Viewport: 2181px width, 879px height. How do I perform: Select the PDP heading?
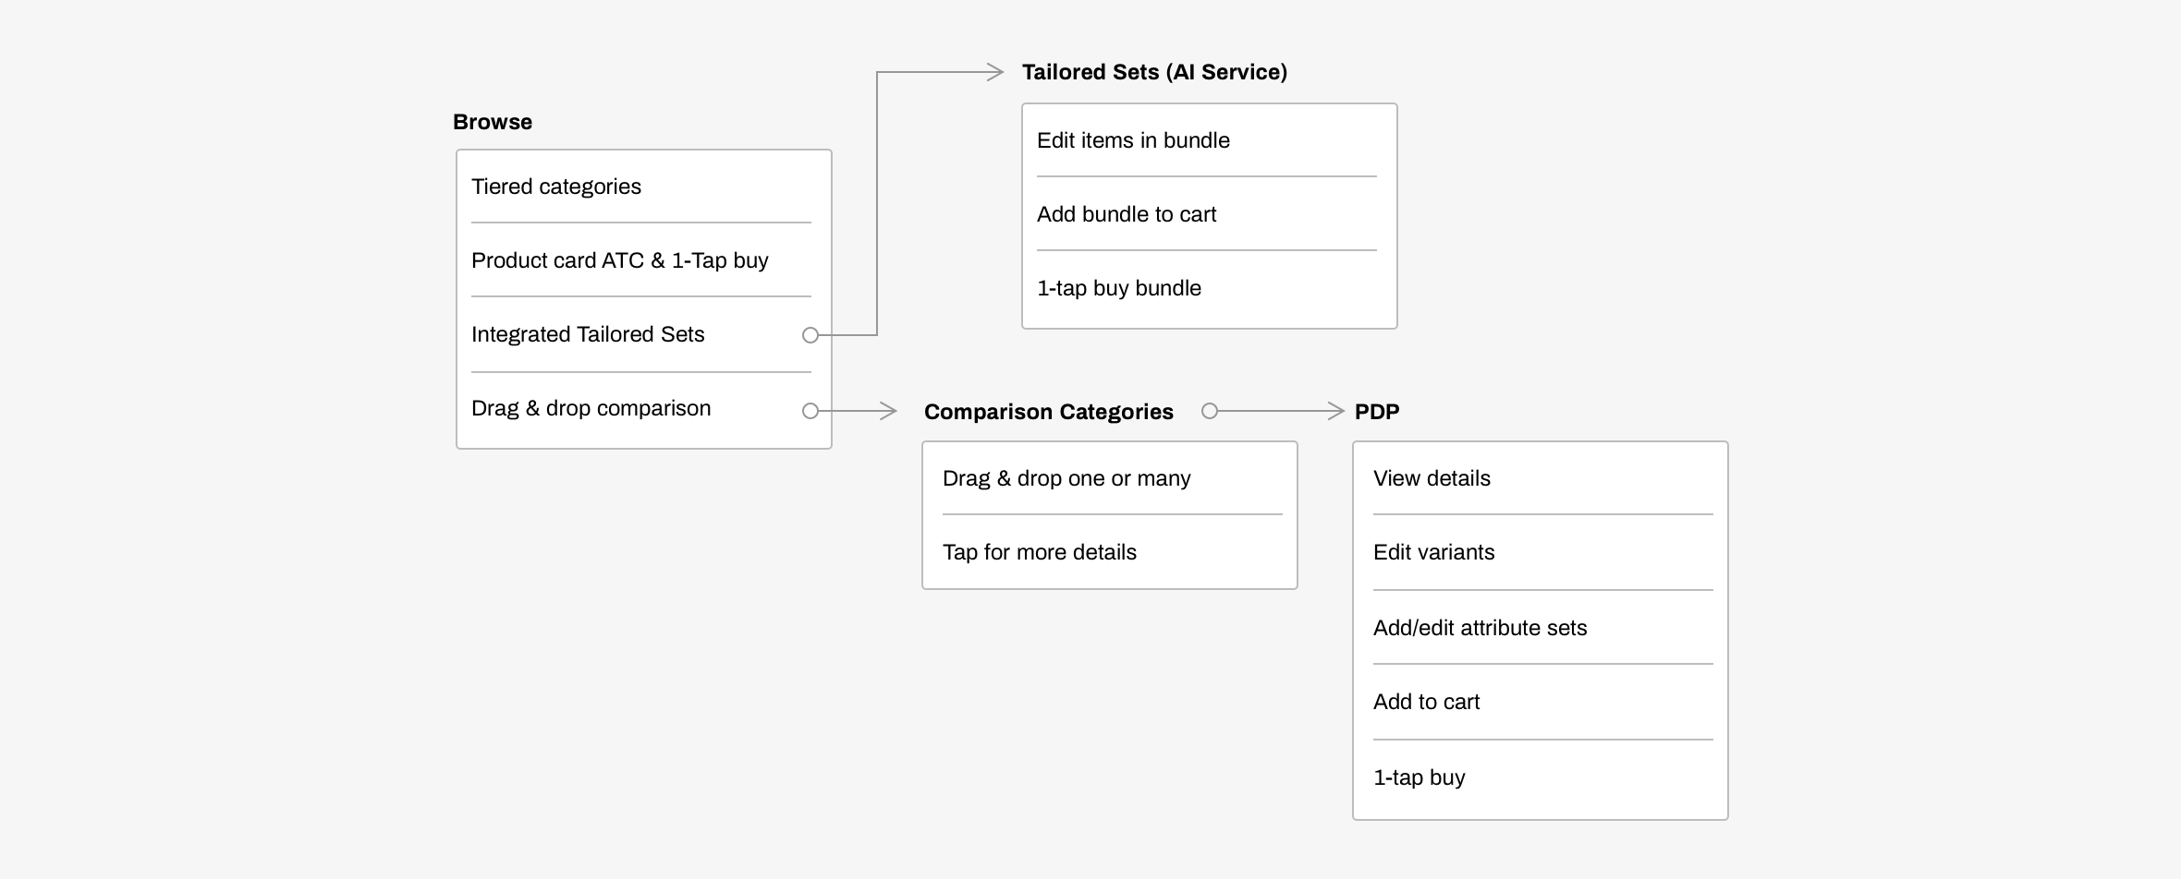pyautogui.click(x=1377, y=412)
